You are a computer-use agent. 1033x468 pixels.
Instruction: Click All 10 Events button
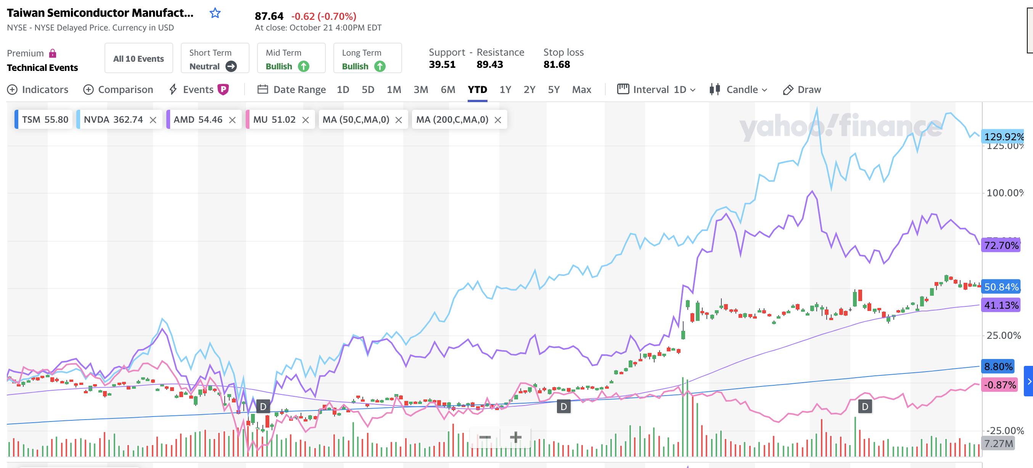point(139,59)
